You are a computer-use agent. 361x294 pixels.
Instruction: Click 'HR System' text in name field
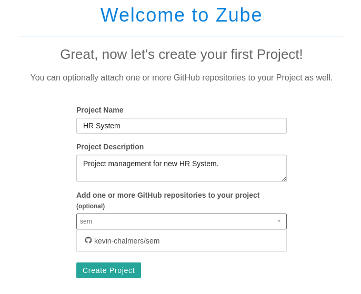pos(102,126)
